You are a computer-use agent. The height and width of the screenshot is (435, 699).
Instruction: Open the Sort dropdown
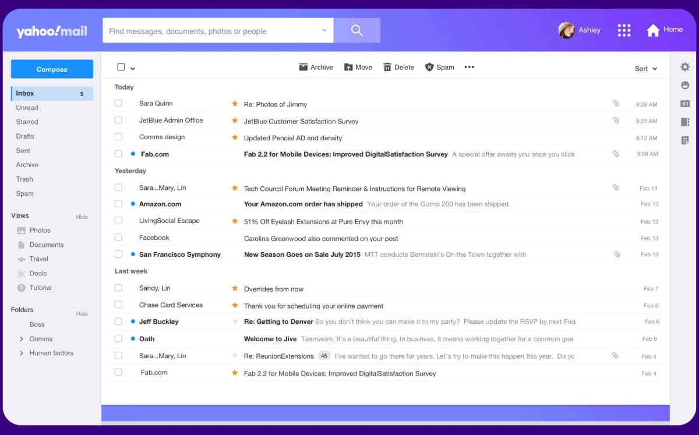click(x=646, y=69)
